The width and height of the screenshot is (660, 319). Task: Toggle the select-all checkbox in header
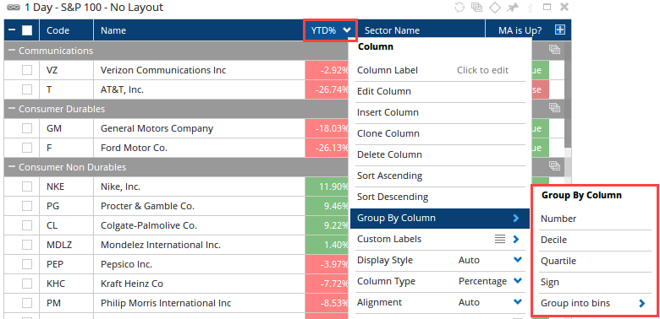[27, 30]
